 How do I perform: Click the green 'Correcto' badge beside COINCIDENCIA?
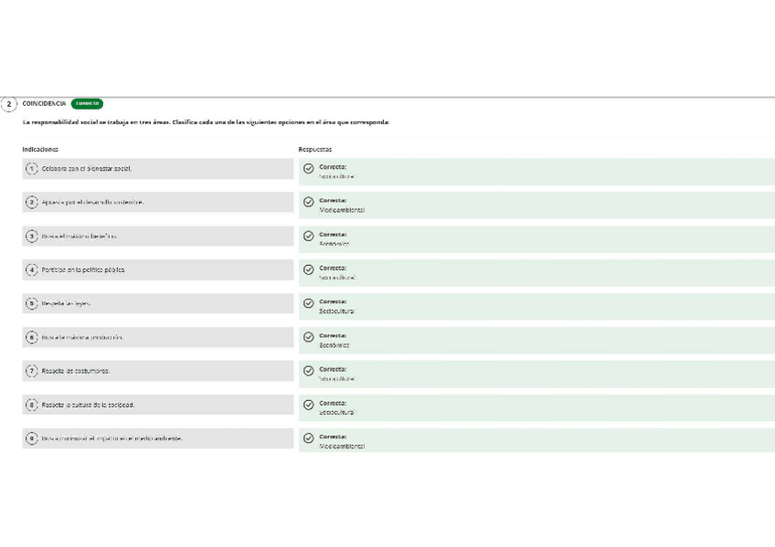pyautogui.click(x=87, y=104)
